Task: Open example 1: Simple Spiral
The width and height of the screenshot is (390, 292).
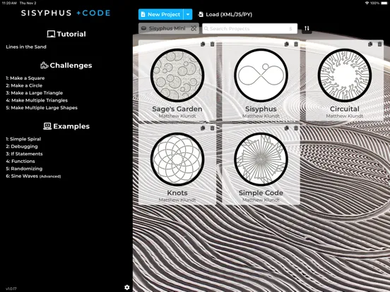Action: tap(23, 139)
